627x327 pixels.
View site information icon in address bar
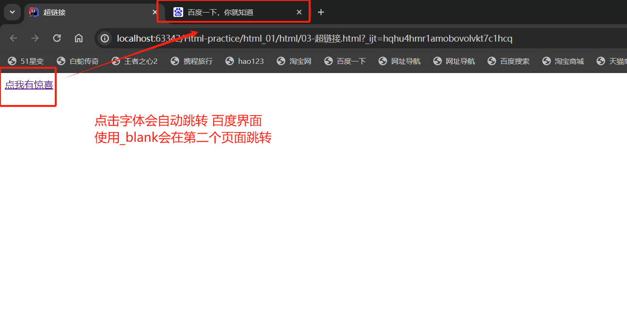(105, 38)
